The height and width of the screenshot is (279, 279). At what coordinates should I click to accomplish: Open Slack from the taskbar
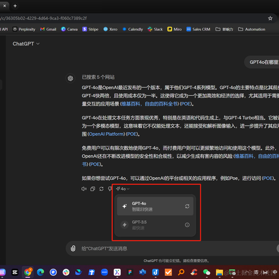click(66, 272)
